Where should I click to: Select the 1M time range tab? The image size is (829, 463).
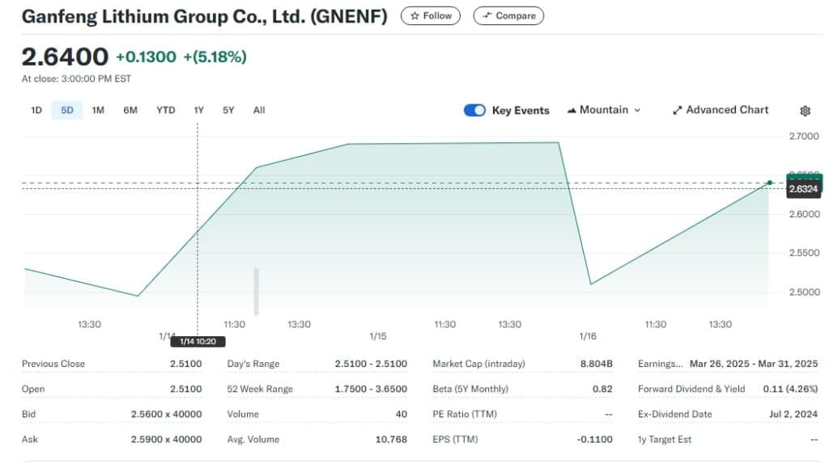click(98, 111)
